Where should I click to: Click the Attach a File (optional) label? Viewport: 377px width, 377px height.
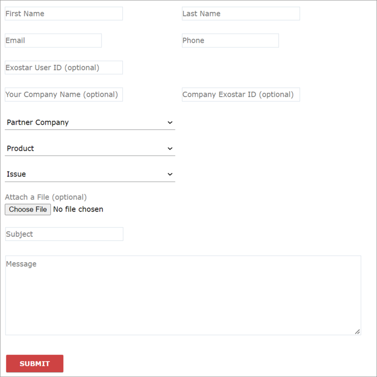click(x=46, y=197)
